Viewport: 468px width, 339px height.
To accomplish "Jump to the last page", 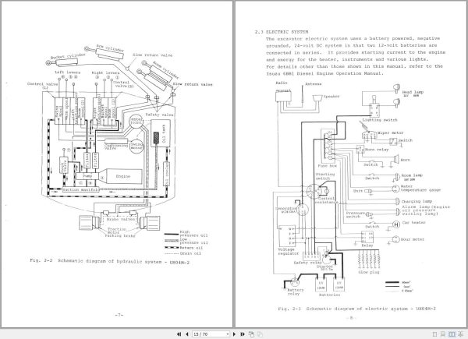I will point(243,334).
